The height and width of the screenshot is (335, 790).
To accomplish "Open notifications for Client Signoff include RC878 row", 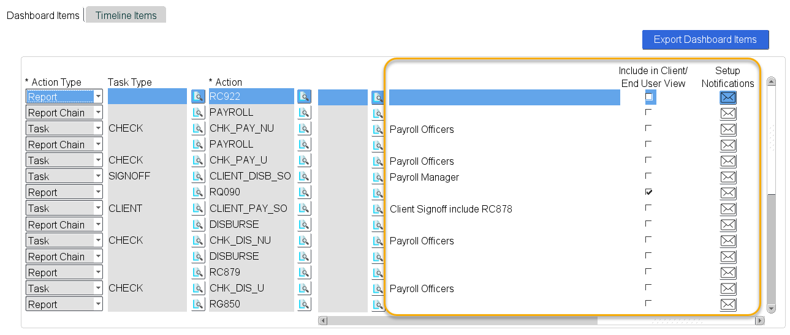I will [727, 209].
